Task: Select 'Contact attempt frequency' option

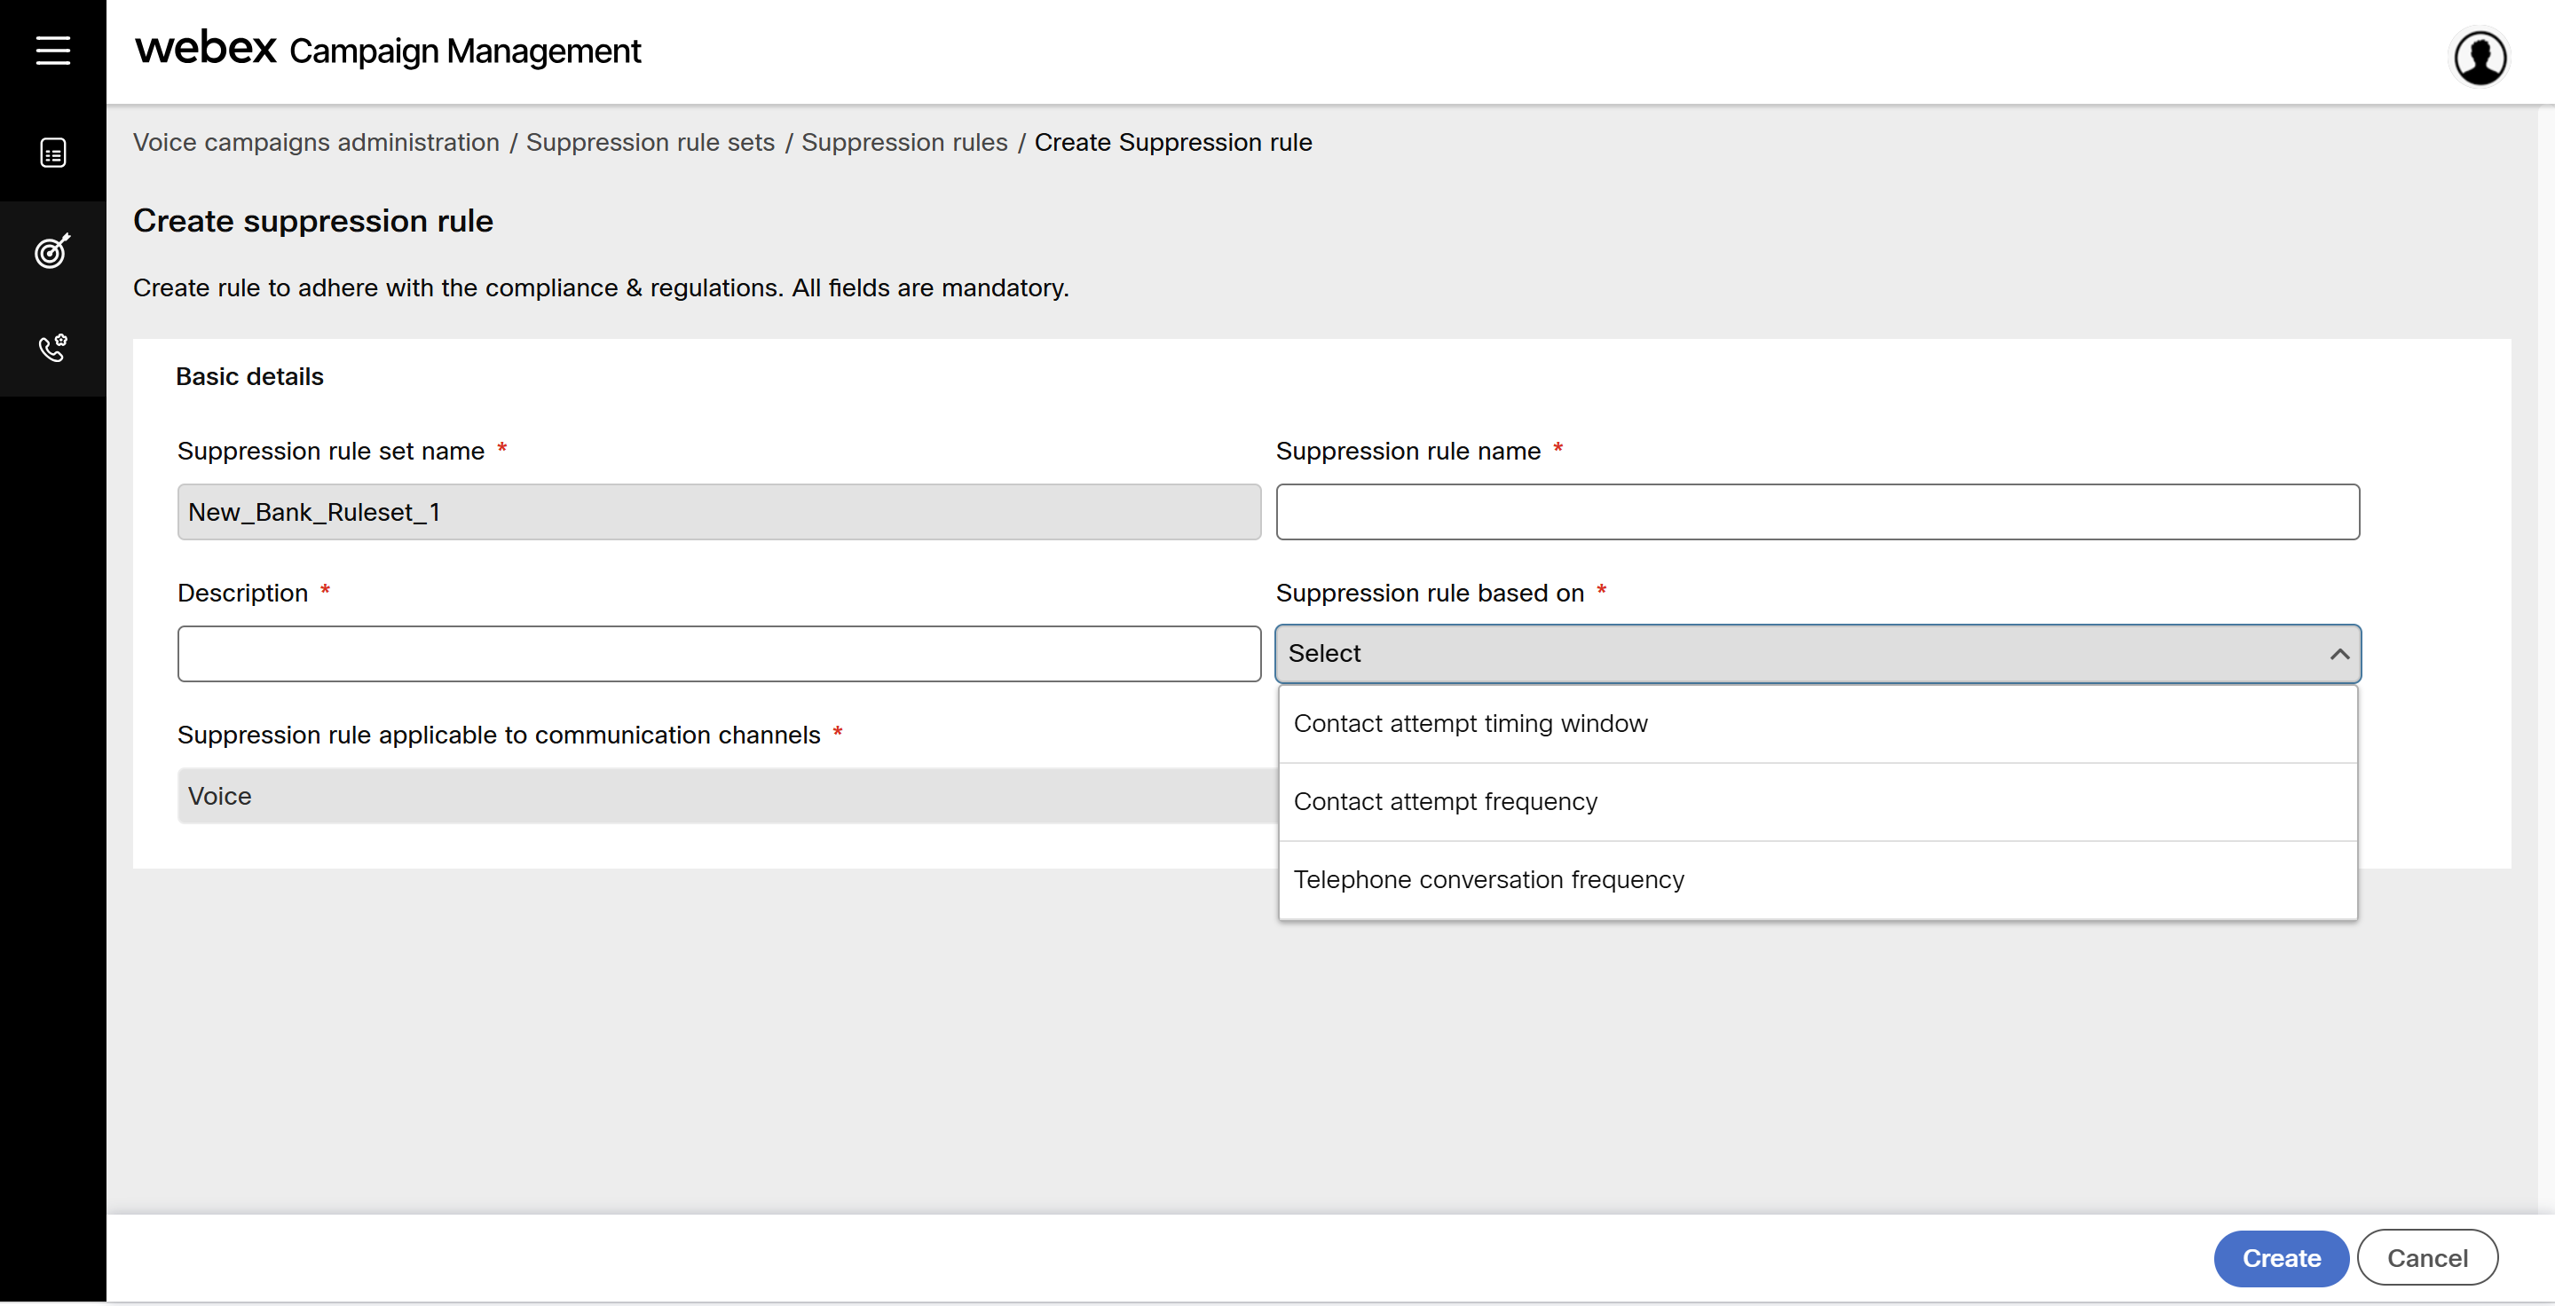Action: click(1445, 802)
